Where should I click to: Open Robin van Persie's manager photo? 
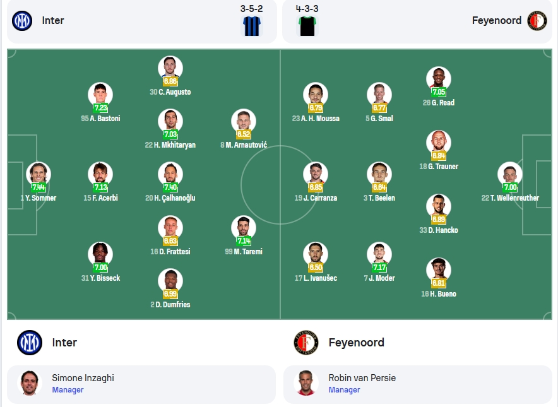click(x=306, y=383)
